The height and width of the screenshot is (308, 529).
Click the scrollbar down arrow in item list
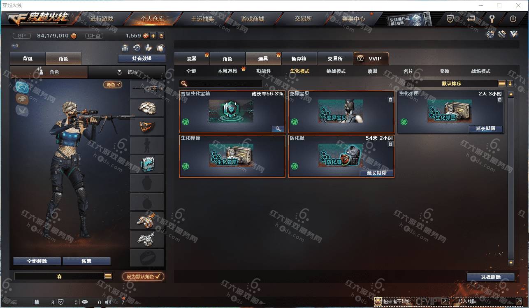coord(511,262)
